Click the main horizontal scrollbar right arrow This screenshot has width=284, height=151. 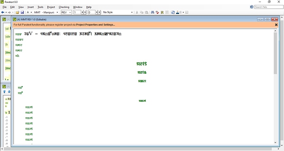coord(278,149)
